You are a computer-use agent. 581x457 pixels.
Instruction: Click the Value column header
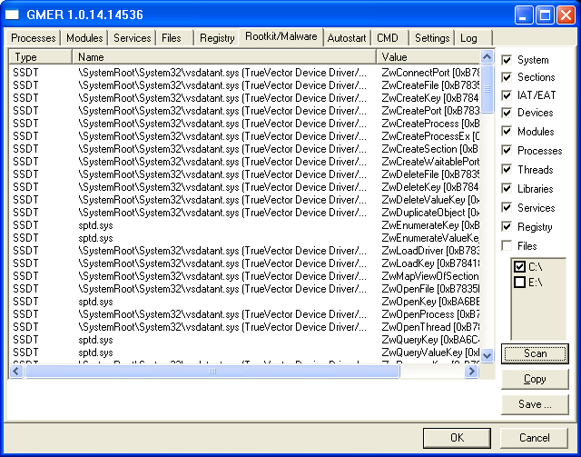(428, 56)
